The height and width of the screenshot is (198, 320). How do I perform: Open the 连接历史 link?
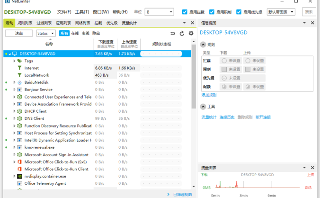click(x=227, y=117)
